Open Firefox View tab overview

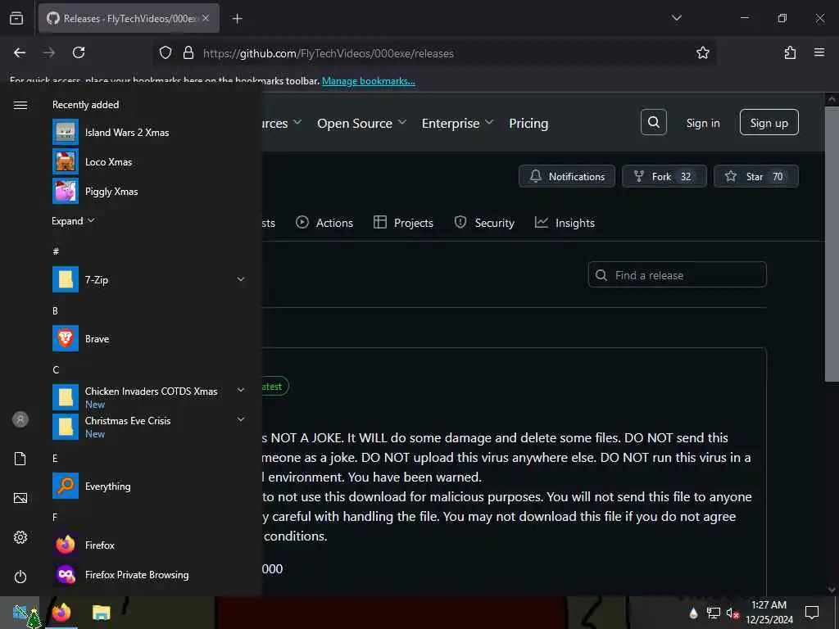click(16, 18)
